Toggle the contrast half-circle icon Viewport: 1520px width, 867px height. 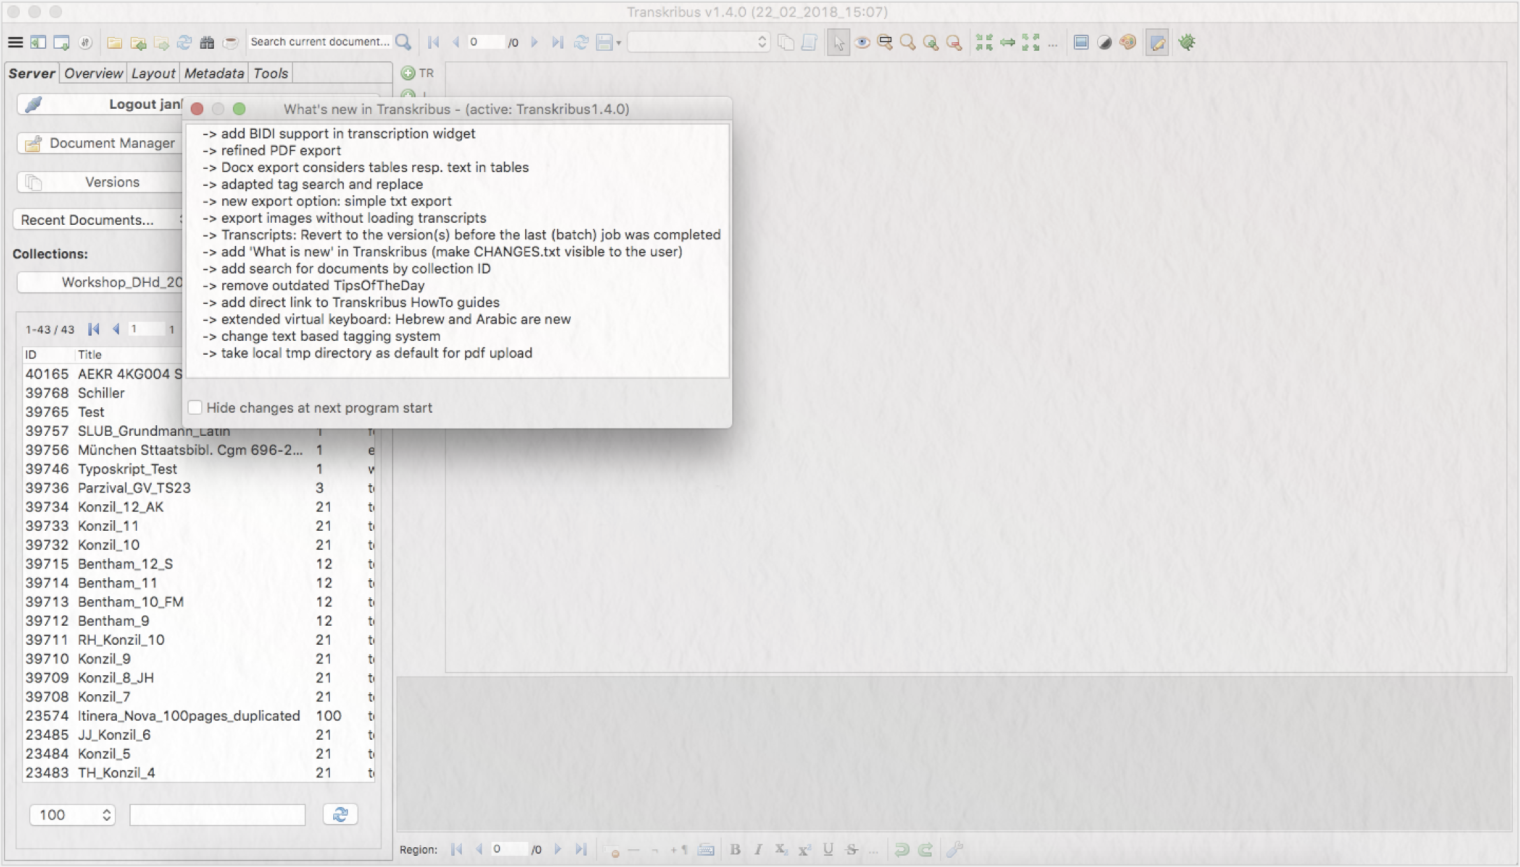[1104, 42]
